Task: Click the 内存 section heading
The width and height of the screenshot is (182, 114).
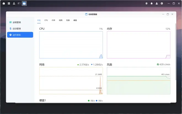Action: coord(109,29)
